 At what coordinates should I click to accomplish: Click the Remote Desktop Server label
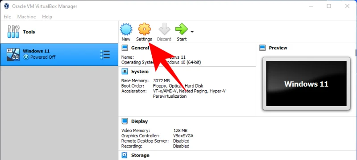point(145,141)
